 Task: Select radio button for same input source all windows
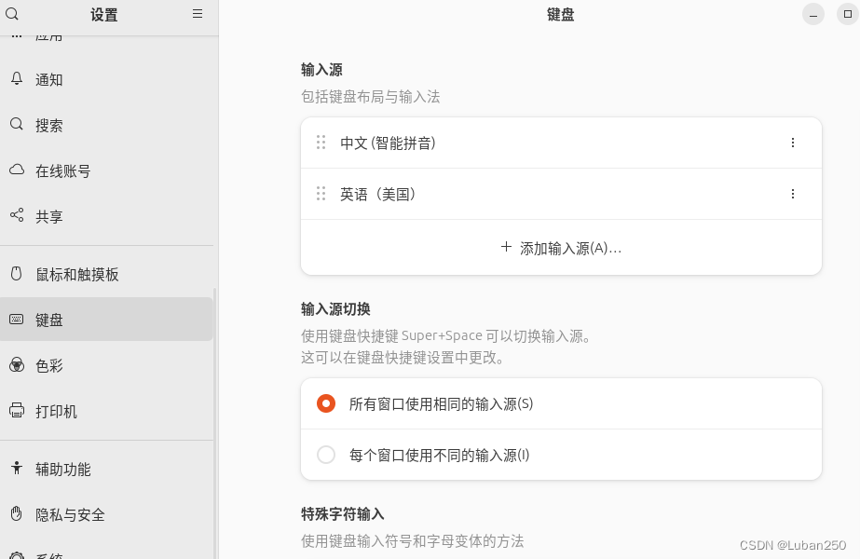[326, 403]
